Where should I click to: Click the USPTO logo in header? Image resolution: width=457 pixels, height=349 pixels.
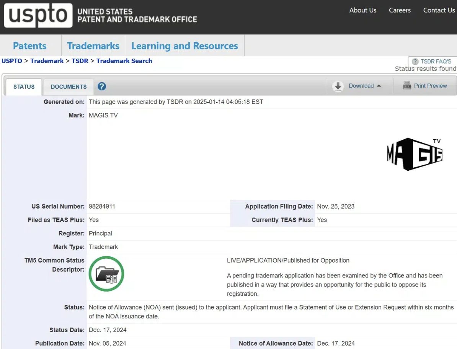point(38,15)
